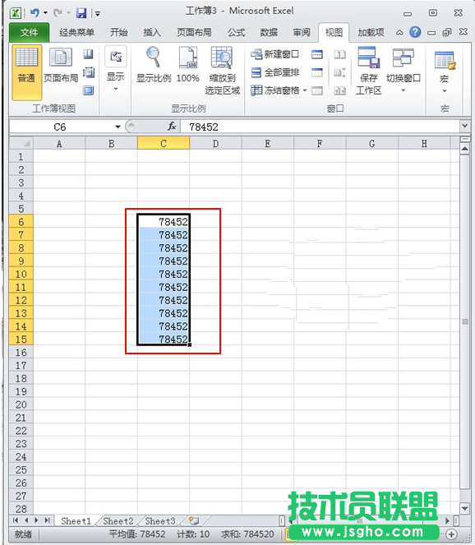Switch to the 经典菜单 tab
Image resolution: width=475 pixels, height=545 pixels.
[76, 32]
